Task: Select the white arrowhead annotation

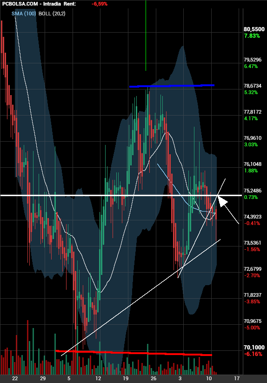Action: [222, 201]
